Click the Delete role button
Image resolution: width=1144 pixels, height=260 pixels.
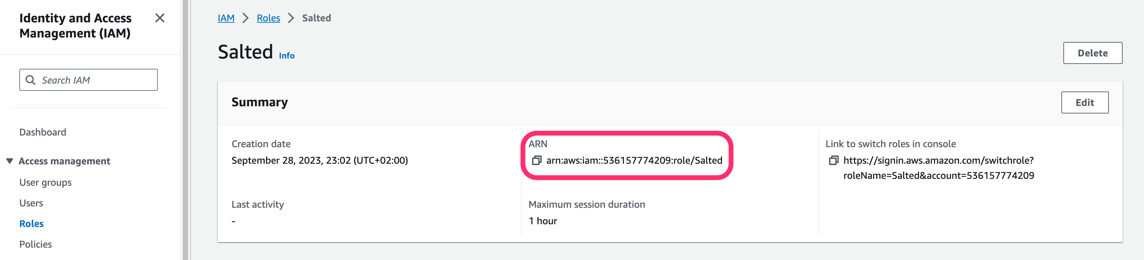point(1092,53)
